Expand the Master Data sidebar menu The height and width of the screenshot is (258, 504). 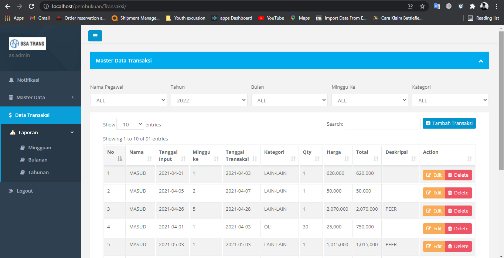click(40, 97)
